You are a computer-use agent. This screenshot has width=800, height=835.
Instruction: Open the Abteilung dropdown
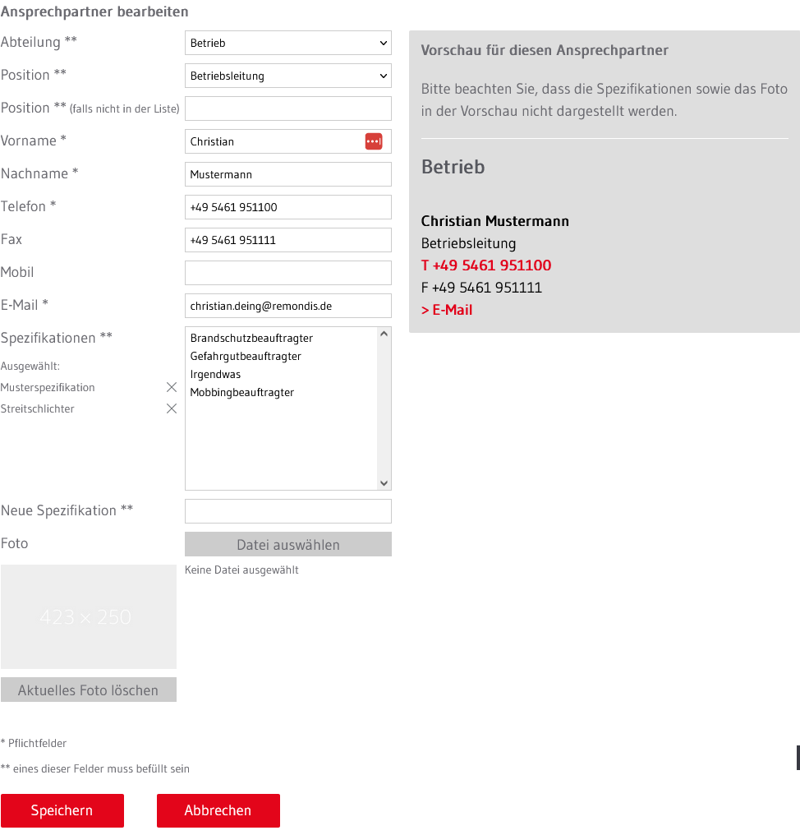(x=288, y=43)
